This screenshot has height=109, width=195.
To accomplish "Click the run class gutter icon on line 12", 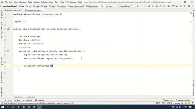I will (9, 29).
